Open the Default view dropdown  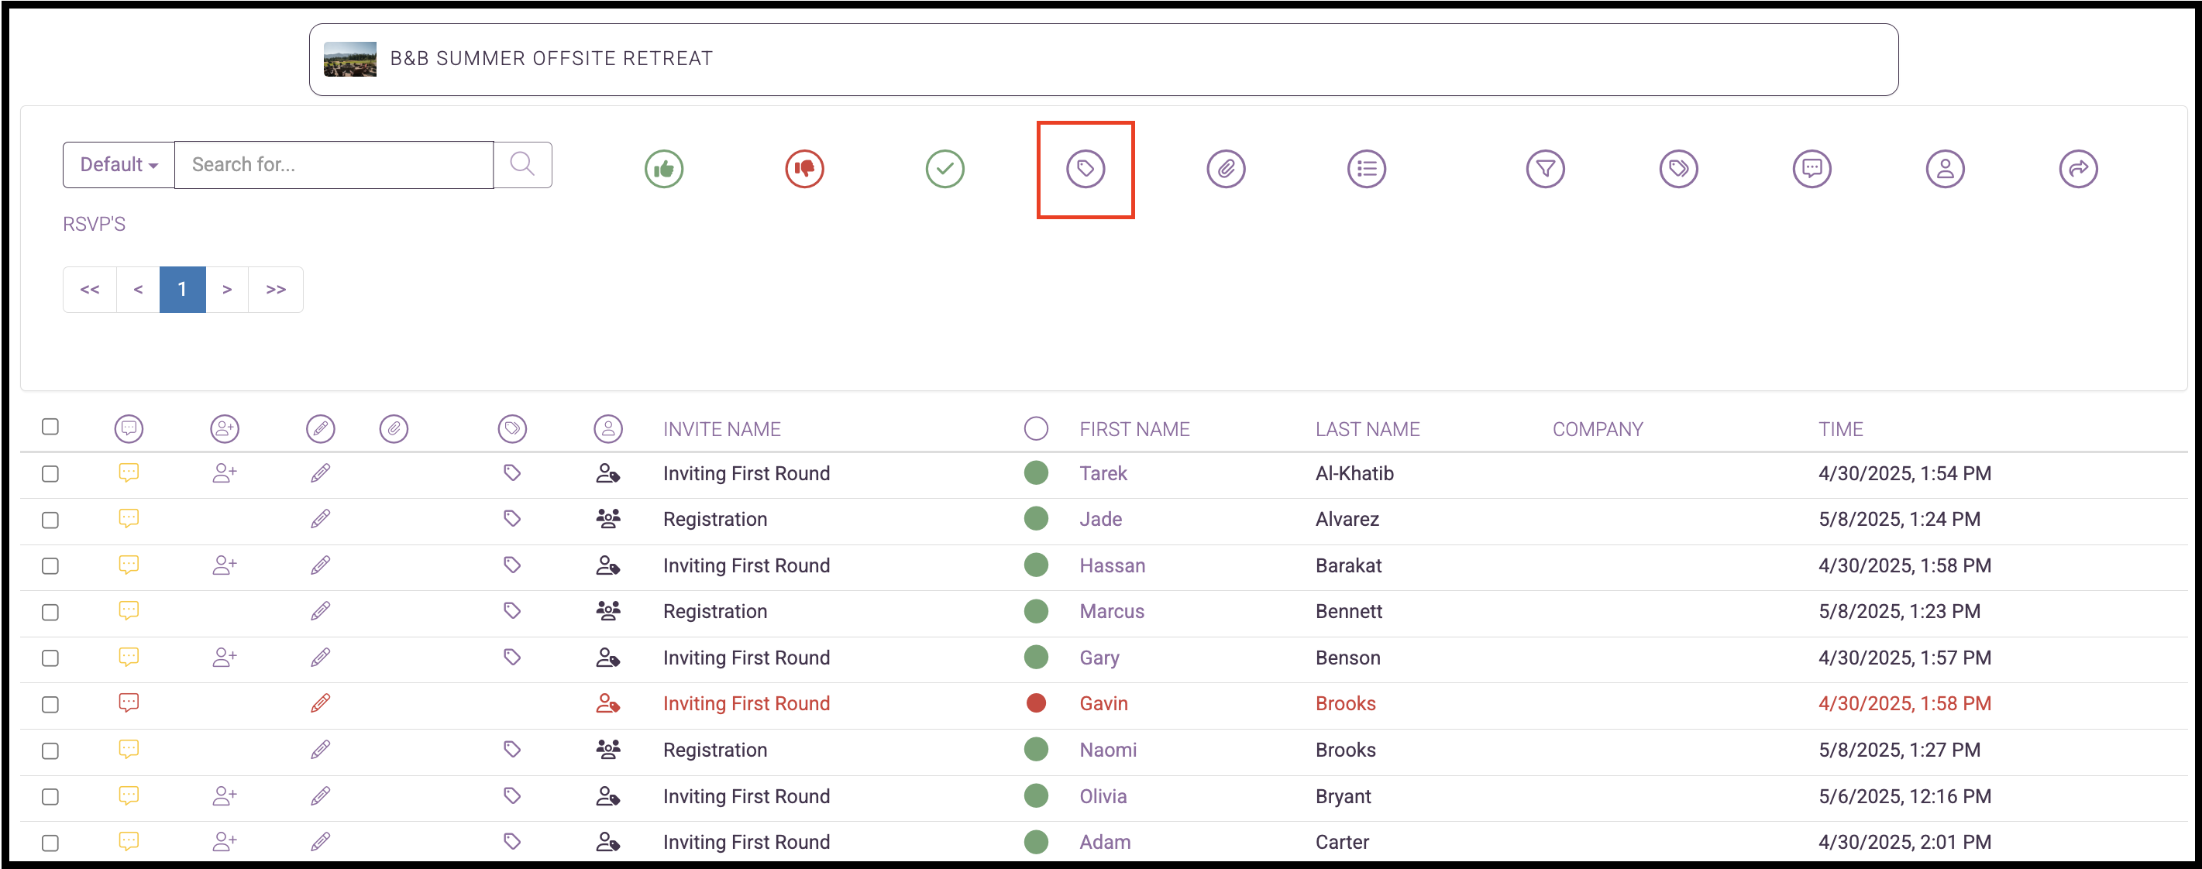tap(118, 164)
